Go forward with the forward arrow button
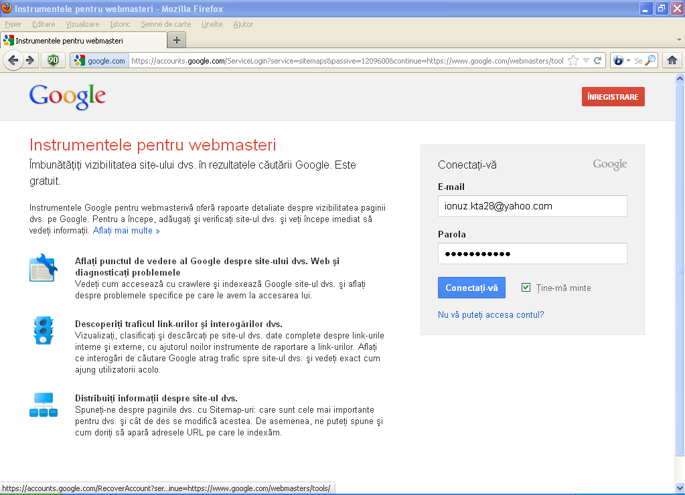The width and height of the screenshot is (685, 495). 30,60
